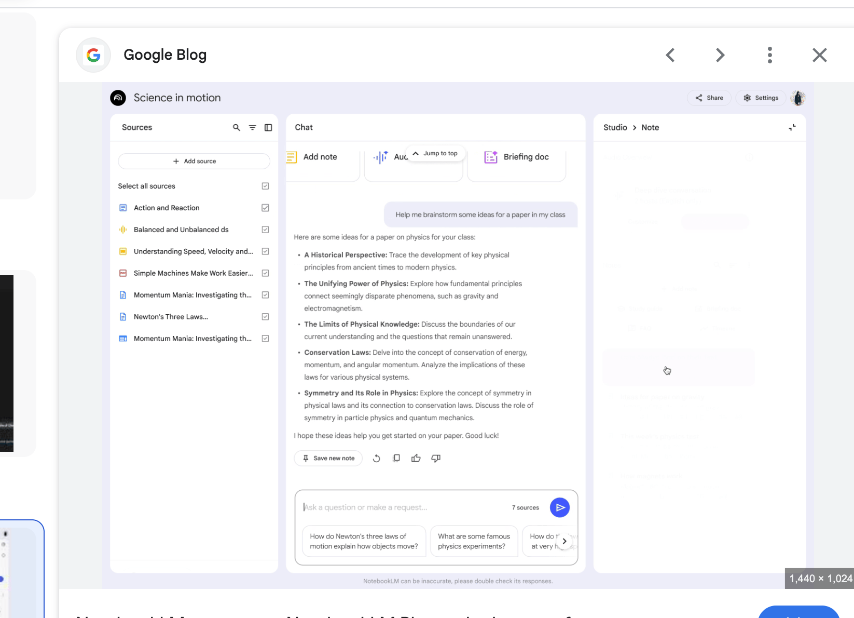Viewport: 854px width, 618px height.
Task: Click the search icon in Sources panel
Action: [x=237, y=128]
